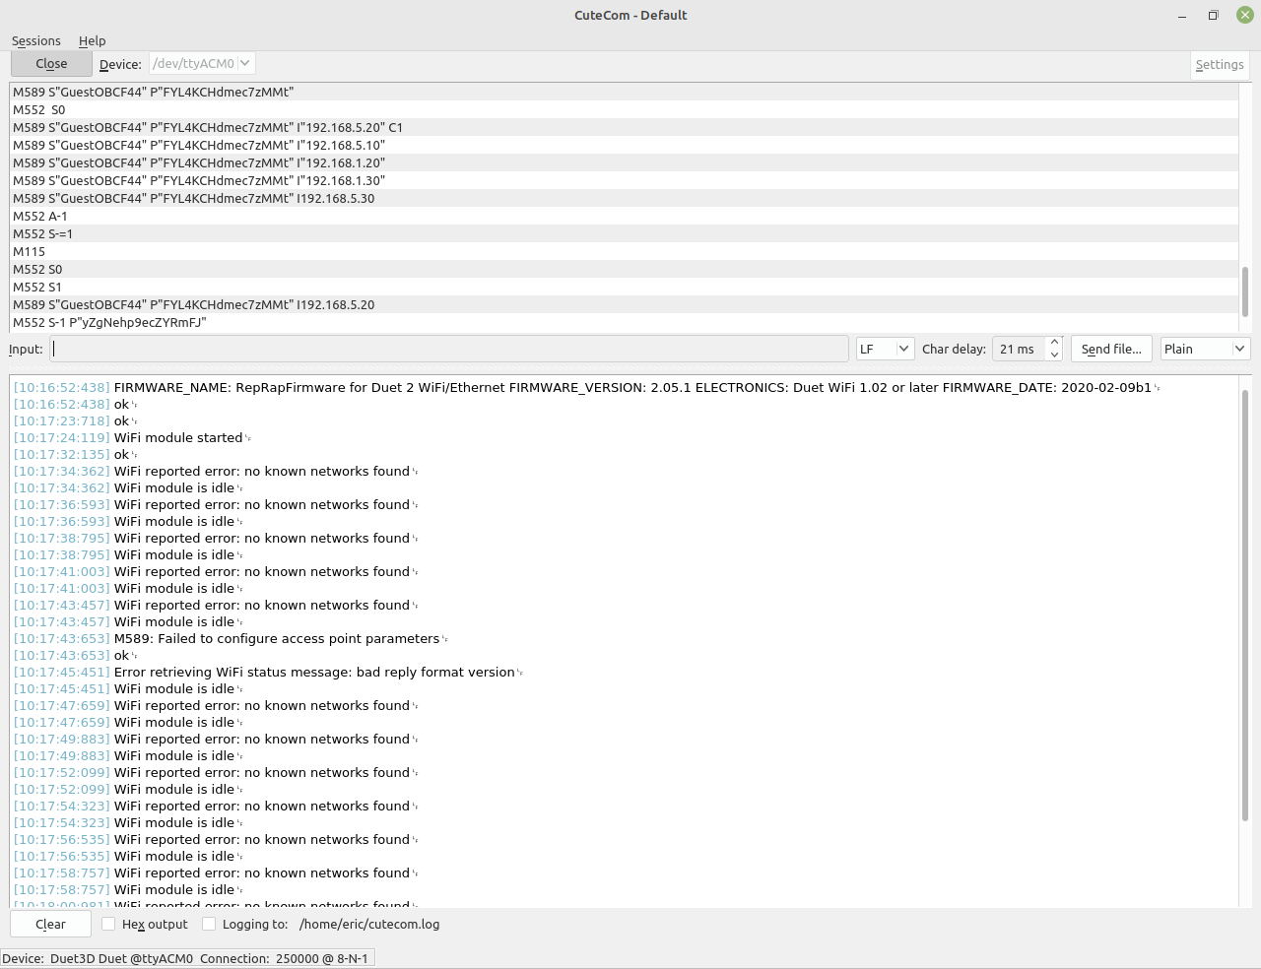Enable the Logging to checkbox
The image size is (1261, 969).
click(x=209, y=924)
